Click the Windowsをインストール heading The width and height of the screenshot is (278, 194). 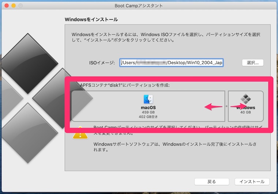point(91,19)
